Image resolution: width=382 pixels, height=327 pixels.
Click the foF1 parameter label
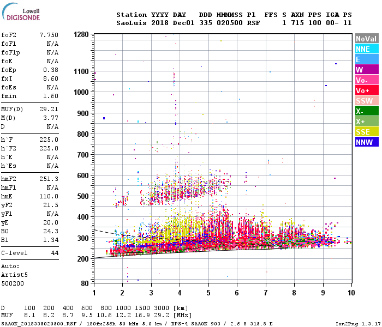coord(9,44)
